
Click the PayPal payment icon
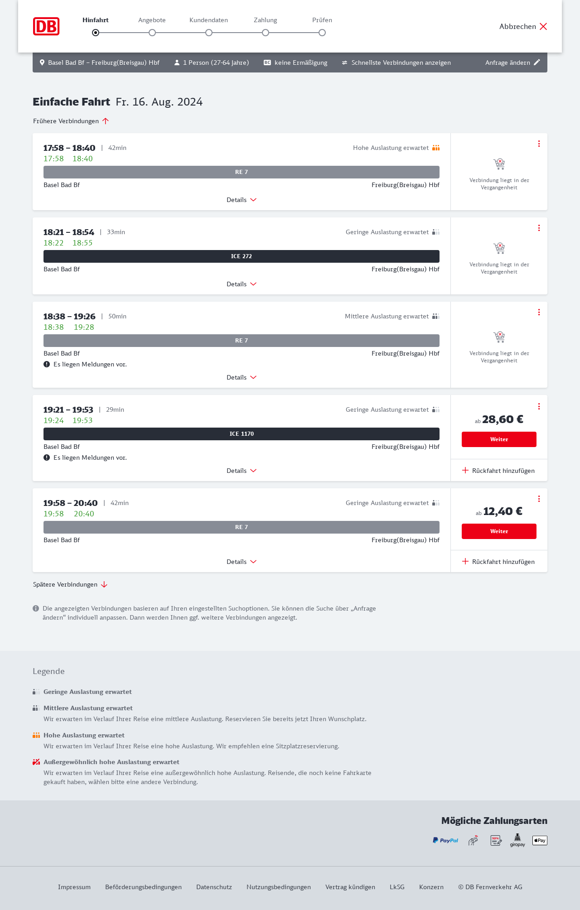click(445, 840)
